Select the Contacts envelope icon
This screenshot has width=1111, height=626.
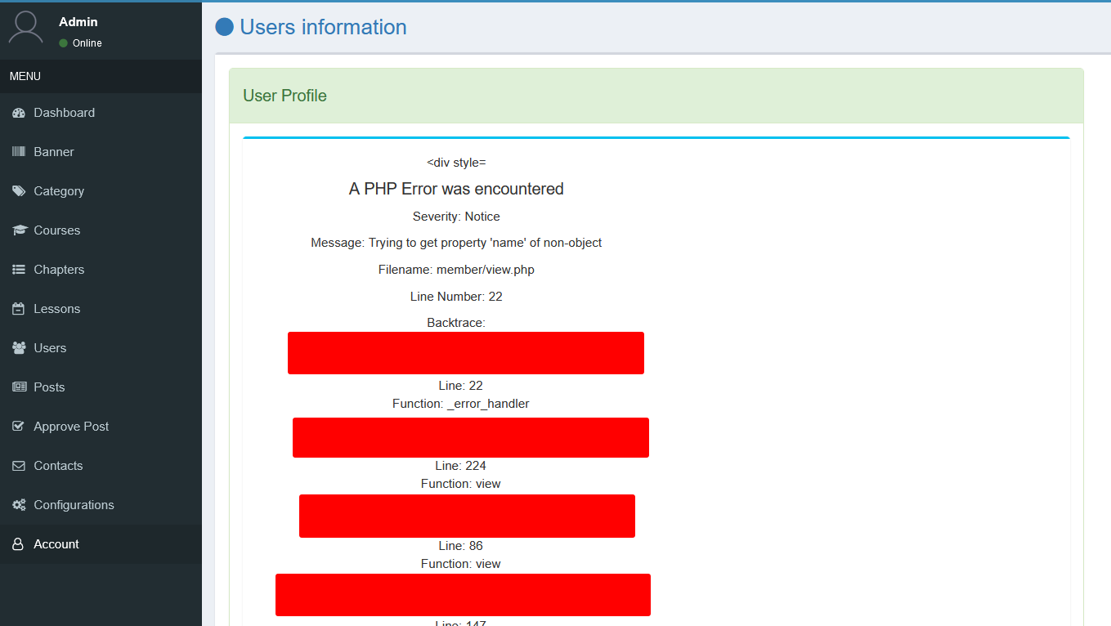[x=18, y=465]
